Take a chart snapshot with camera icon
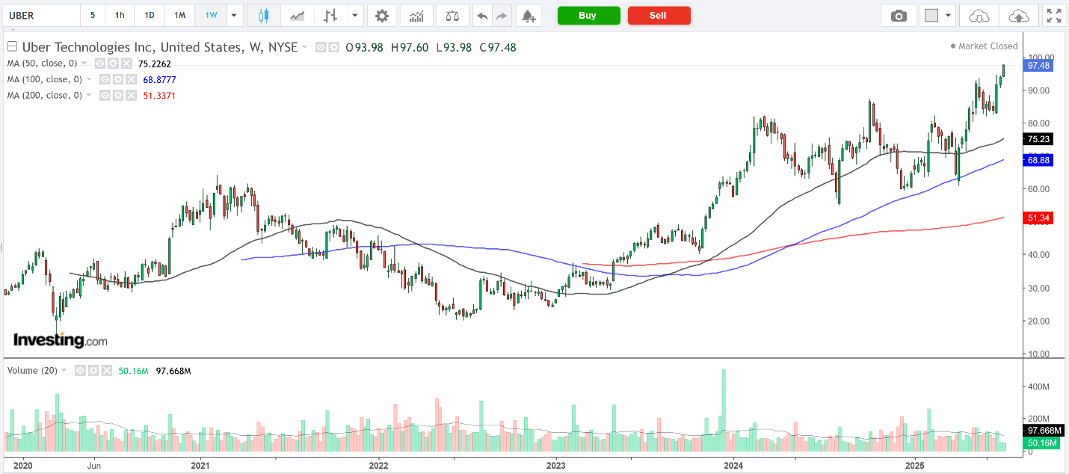 pyautogui.click(x=899, y=15)
